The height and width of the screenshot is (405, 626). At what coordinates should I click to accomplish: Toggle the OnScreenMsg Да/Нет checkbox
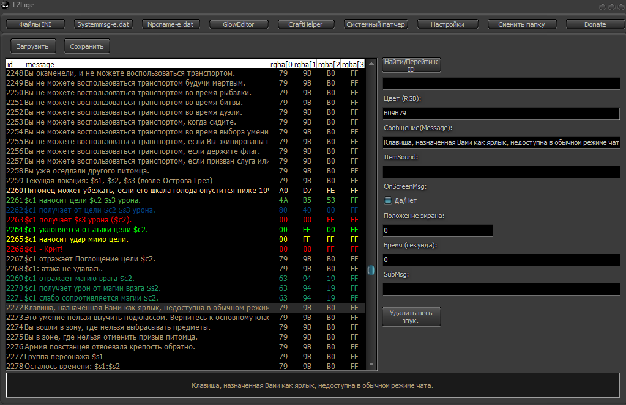click(x=388, y=200)
